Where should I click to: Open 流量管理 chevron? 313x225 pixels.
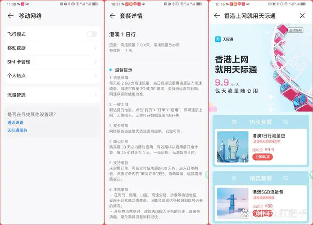tap(95, 95)
